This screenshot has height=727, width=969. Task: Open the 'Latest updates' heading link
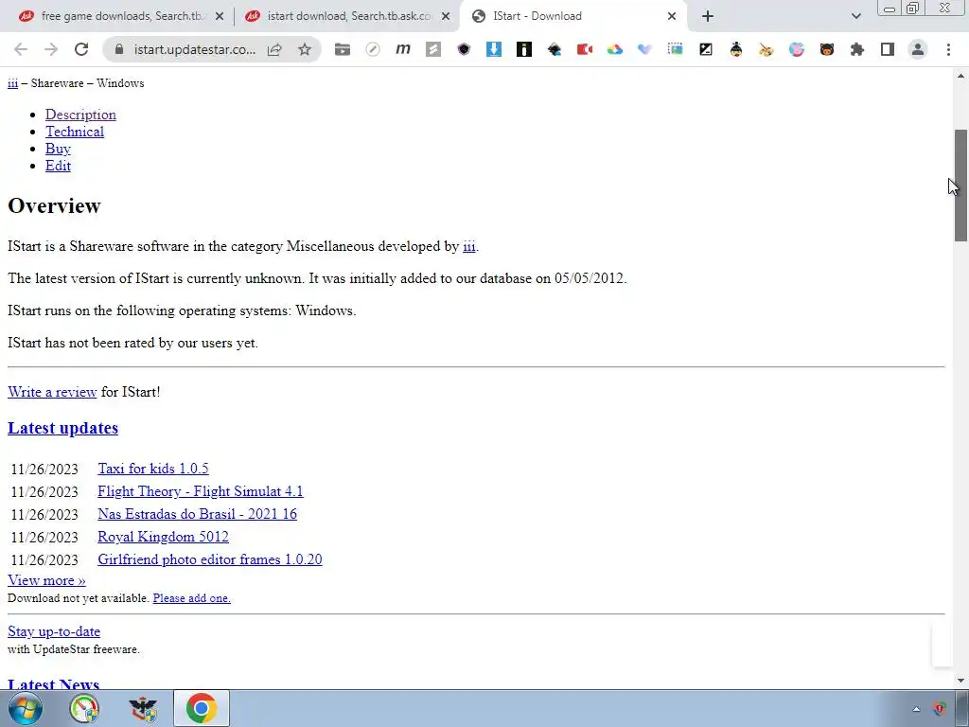[63, 428]
